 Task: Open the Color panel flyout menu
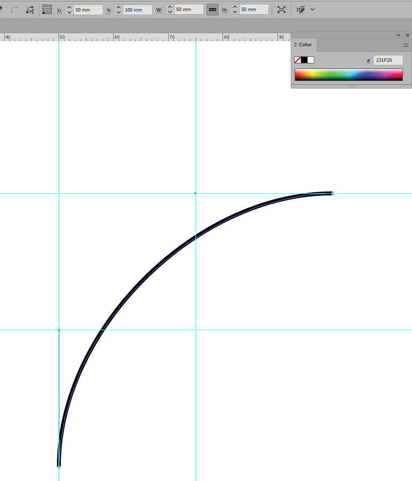405,45
